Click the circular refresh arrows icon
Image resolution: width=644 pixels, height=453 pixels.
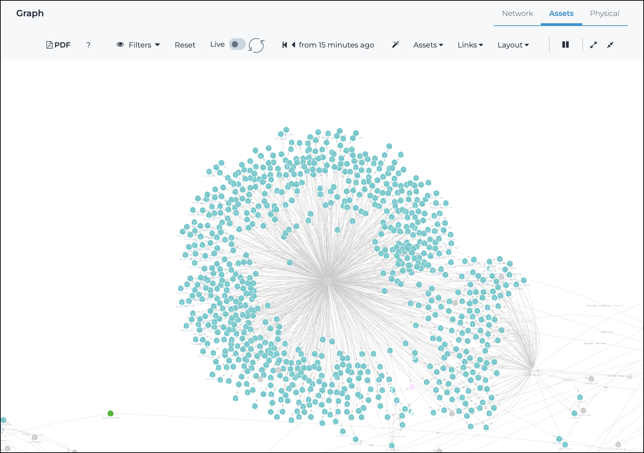256,45
